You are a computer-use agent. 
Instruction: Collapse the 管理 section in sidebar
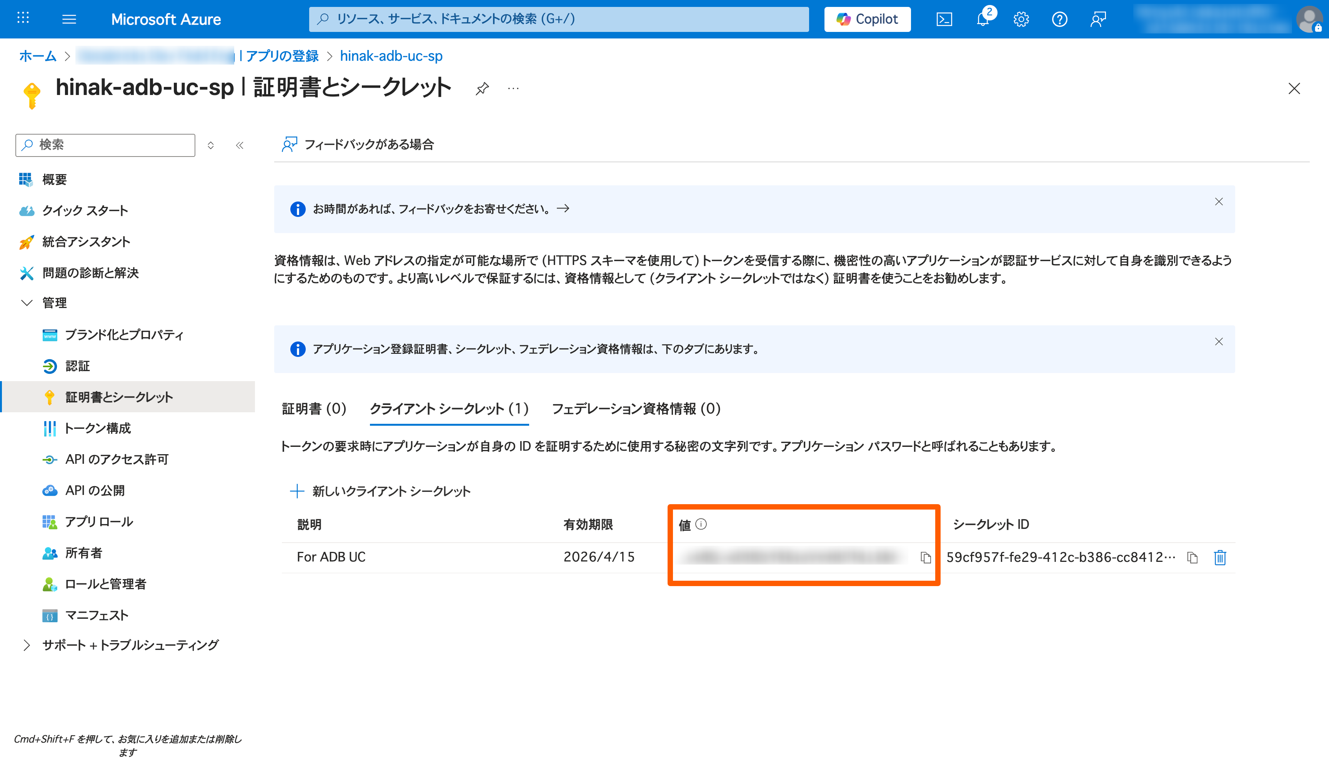tap(27, 303)
